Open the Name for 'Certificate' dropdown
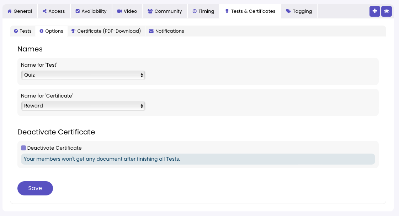Image resolution: width=399 pixels, height=216 pixels. tap(83, 106)
